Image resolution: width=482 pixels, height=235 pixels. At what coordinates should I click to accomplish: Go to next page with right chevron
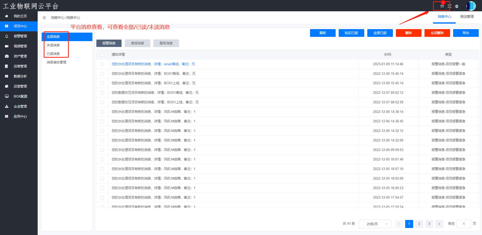click(x=439, y=224)
